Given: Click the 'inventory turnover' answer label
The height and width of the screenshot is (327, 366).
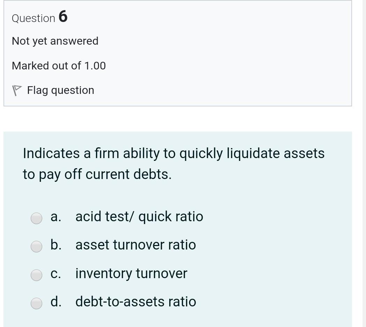Looking at the screenshot, I should pos(131,274).
